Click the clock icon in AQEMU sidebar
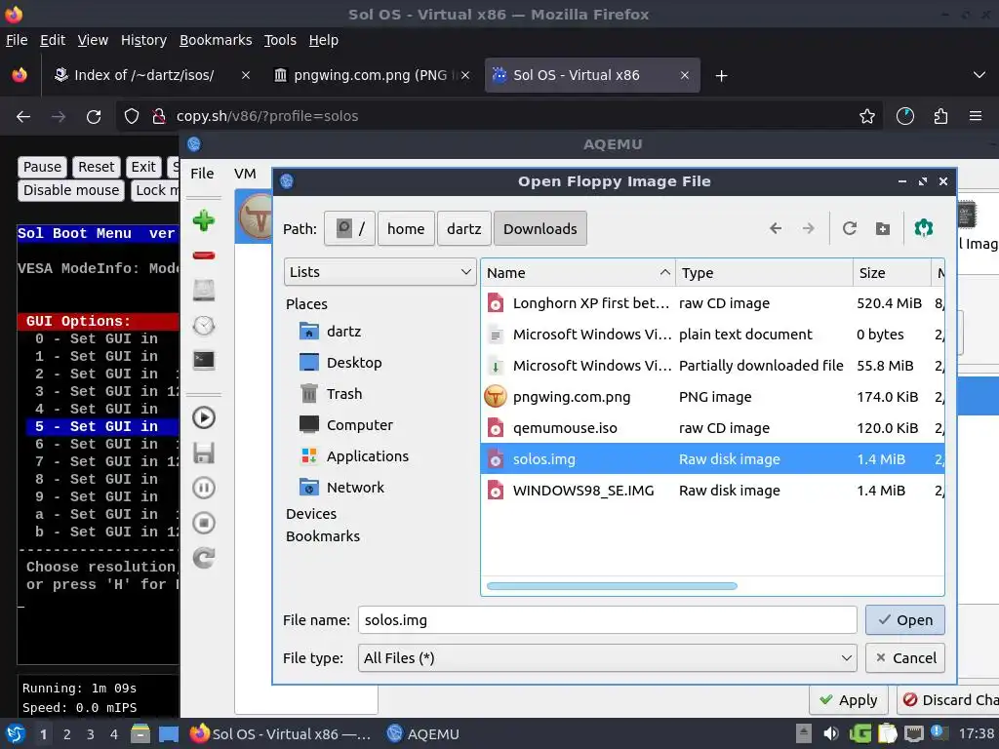The height and width of the screenshot is (749, 999). pyautogui.click(x=204, y=326)
